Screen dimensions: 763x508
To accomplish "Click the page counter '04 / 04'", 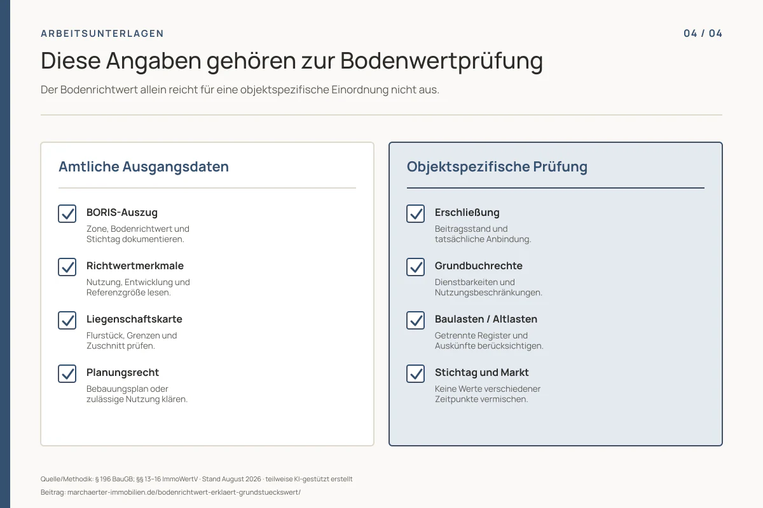I will tap(703, 34).
